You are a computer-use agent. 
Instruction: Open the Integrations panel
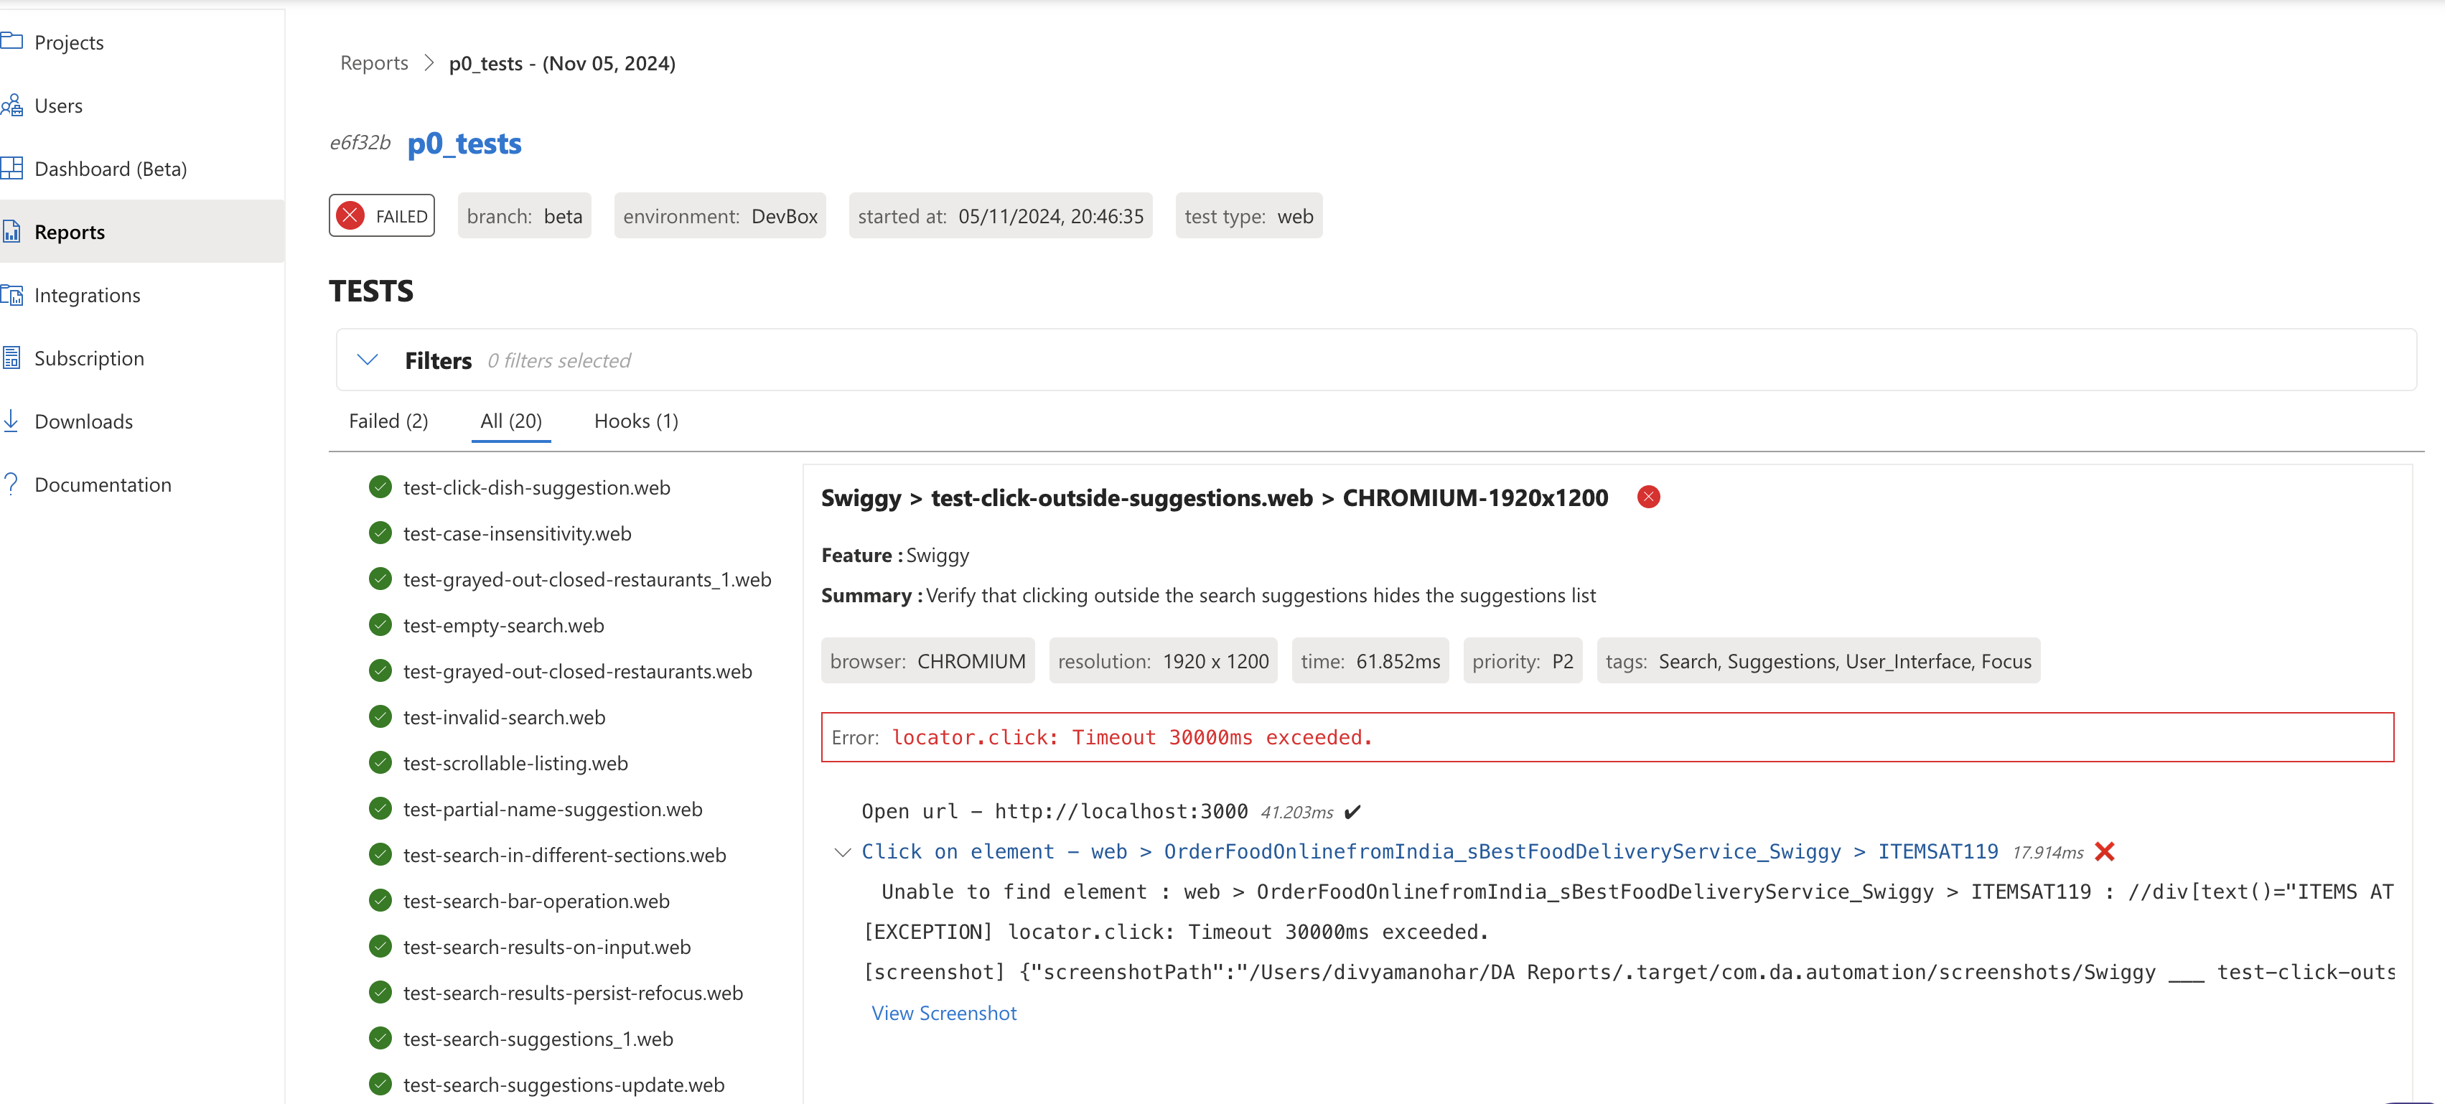pos(14,294)
